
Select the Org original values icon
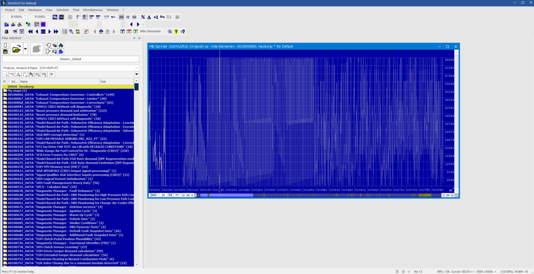(162, 17)
